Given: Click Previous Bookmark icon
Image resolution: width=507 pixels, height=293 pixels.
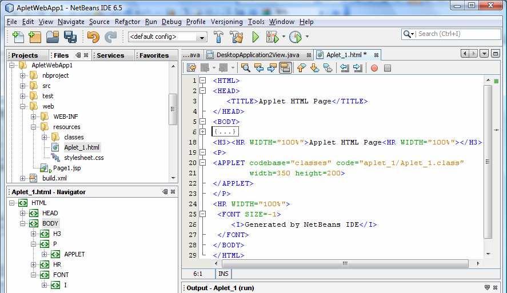Looking at the screenshot, I should (301, 68).
